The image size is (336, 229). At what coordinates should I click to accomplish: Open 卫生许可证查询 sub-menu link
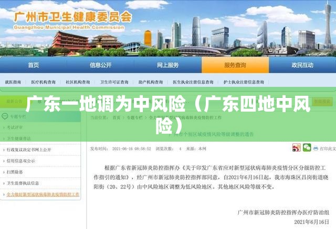(x=114, y=82)
